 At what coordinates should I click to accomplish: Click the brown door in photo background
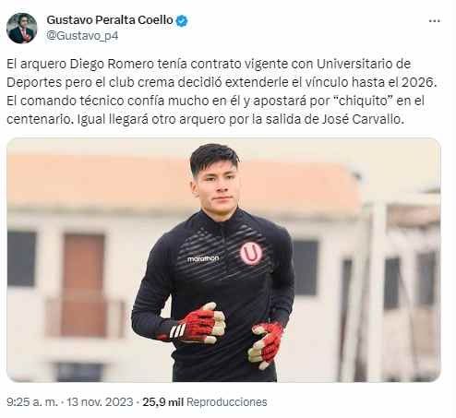pyautogui.click(x=84, y=284)
